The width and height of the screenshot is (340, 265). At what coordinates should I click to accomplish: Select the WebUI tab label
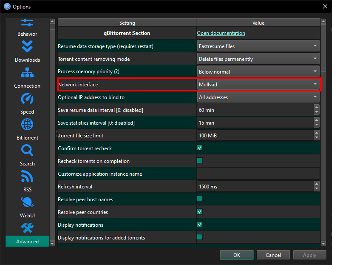click(x=27, y=216)
